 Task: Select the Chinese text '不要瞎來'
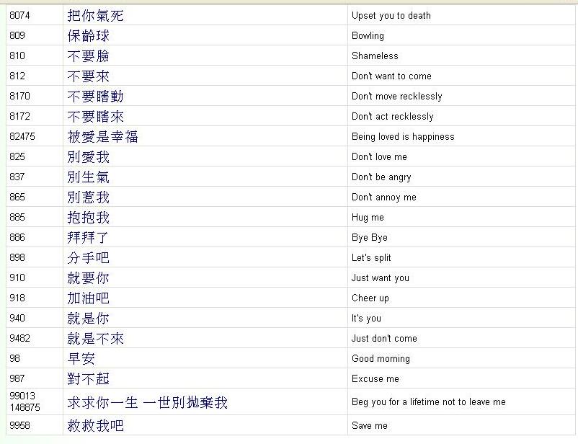click(x=95, y=117)
